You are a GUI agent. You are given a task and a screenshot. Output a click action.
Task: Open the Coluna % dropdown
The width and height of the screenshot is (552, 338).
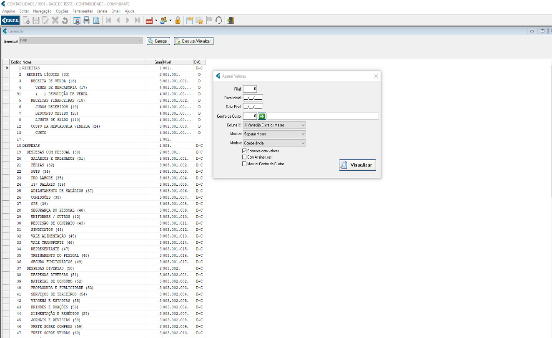(x=274, y=125)
